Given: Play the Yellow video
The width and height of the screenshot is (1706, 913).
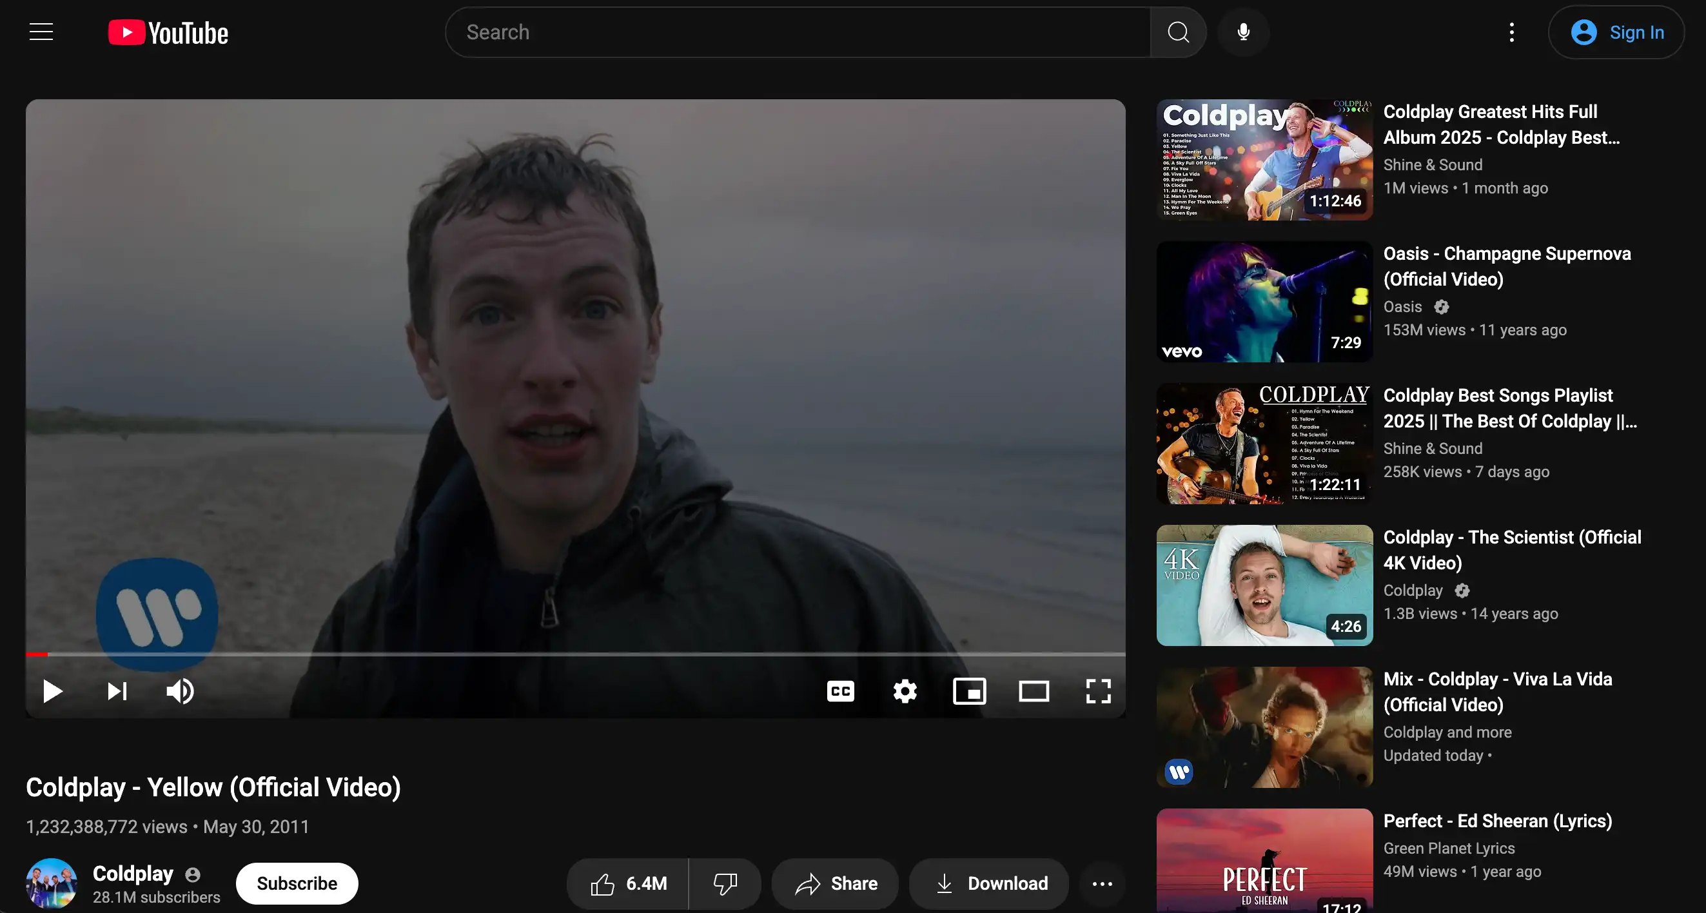Looking at the screenshot, I should 52,691.
